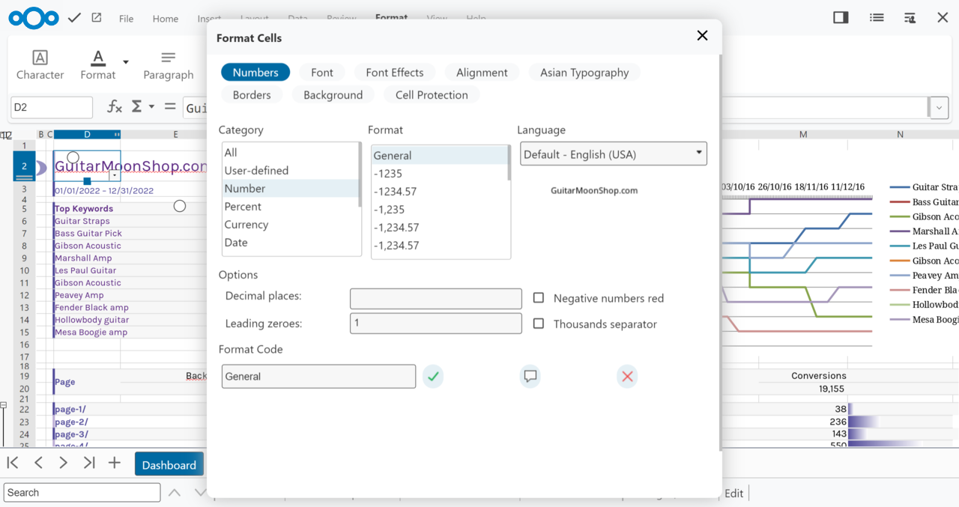Viewport: 959px width, 507px height.
Task: Open the Paragraph formatting tool
Action: 169,65
